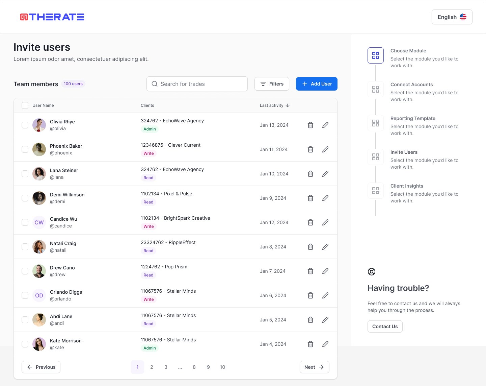Sort by Last activity column arrow

point(288,105)
